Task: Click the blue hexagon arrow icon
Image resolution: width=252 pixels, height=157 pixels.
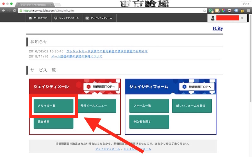Action: tap(184, 87)
